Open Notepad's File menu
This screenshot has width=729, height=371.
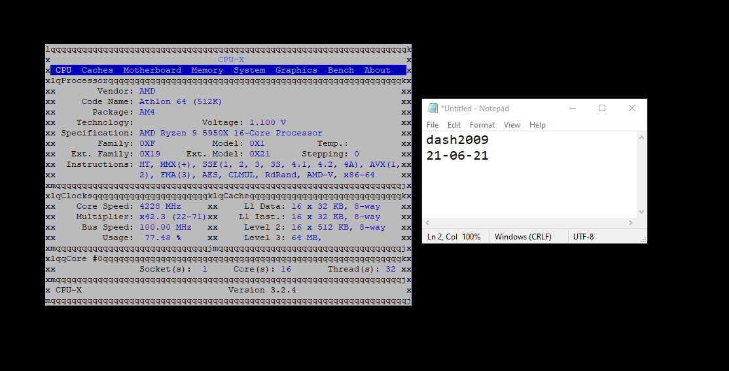point(433,125)
